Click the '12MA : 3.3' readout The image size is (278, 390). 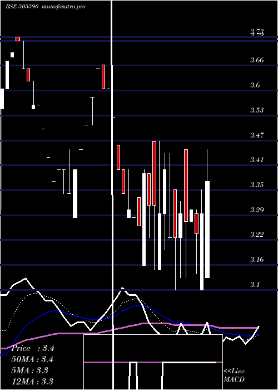click(32, 381)
